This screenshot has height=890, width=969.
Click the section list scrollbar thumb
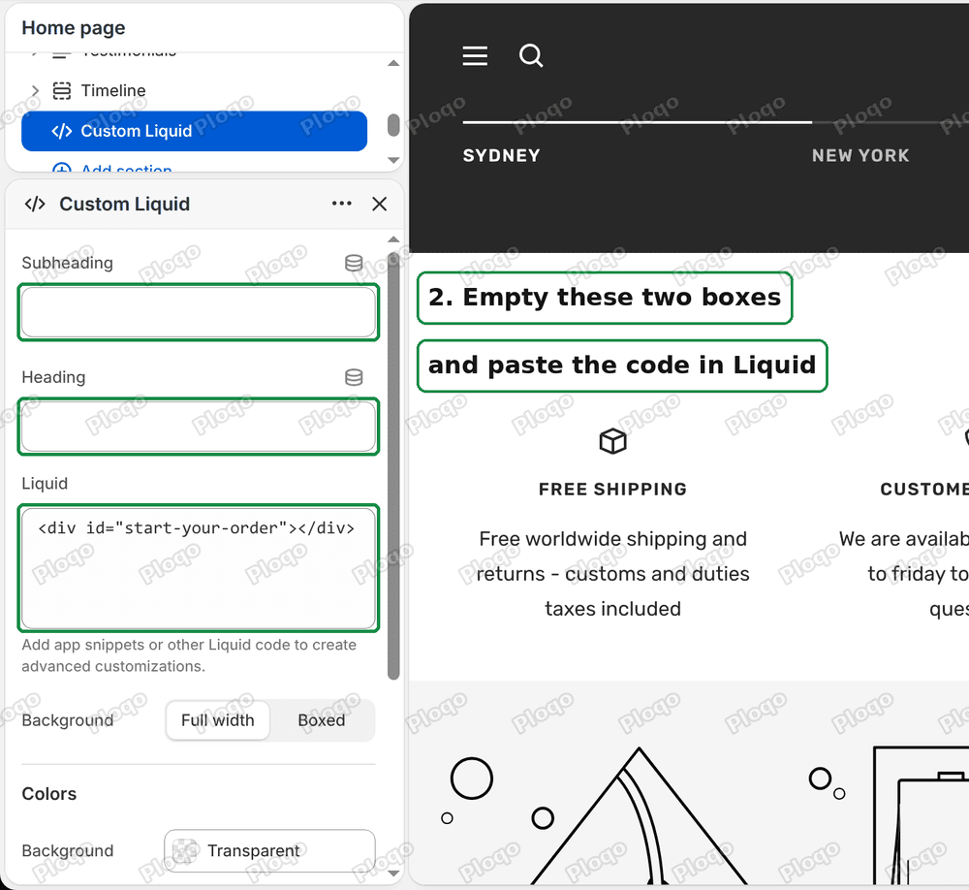tap(393, 124)
